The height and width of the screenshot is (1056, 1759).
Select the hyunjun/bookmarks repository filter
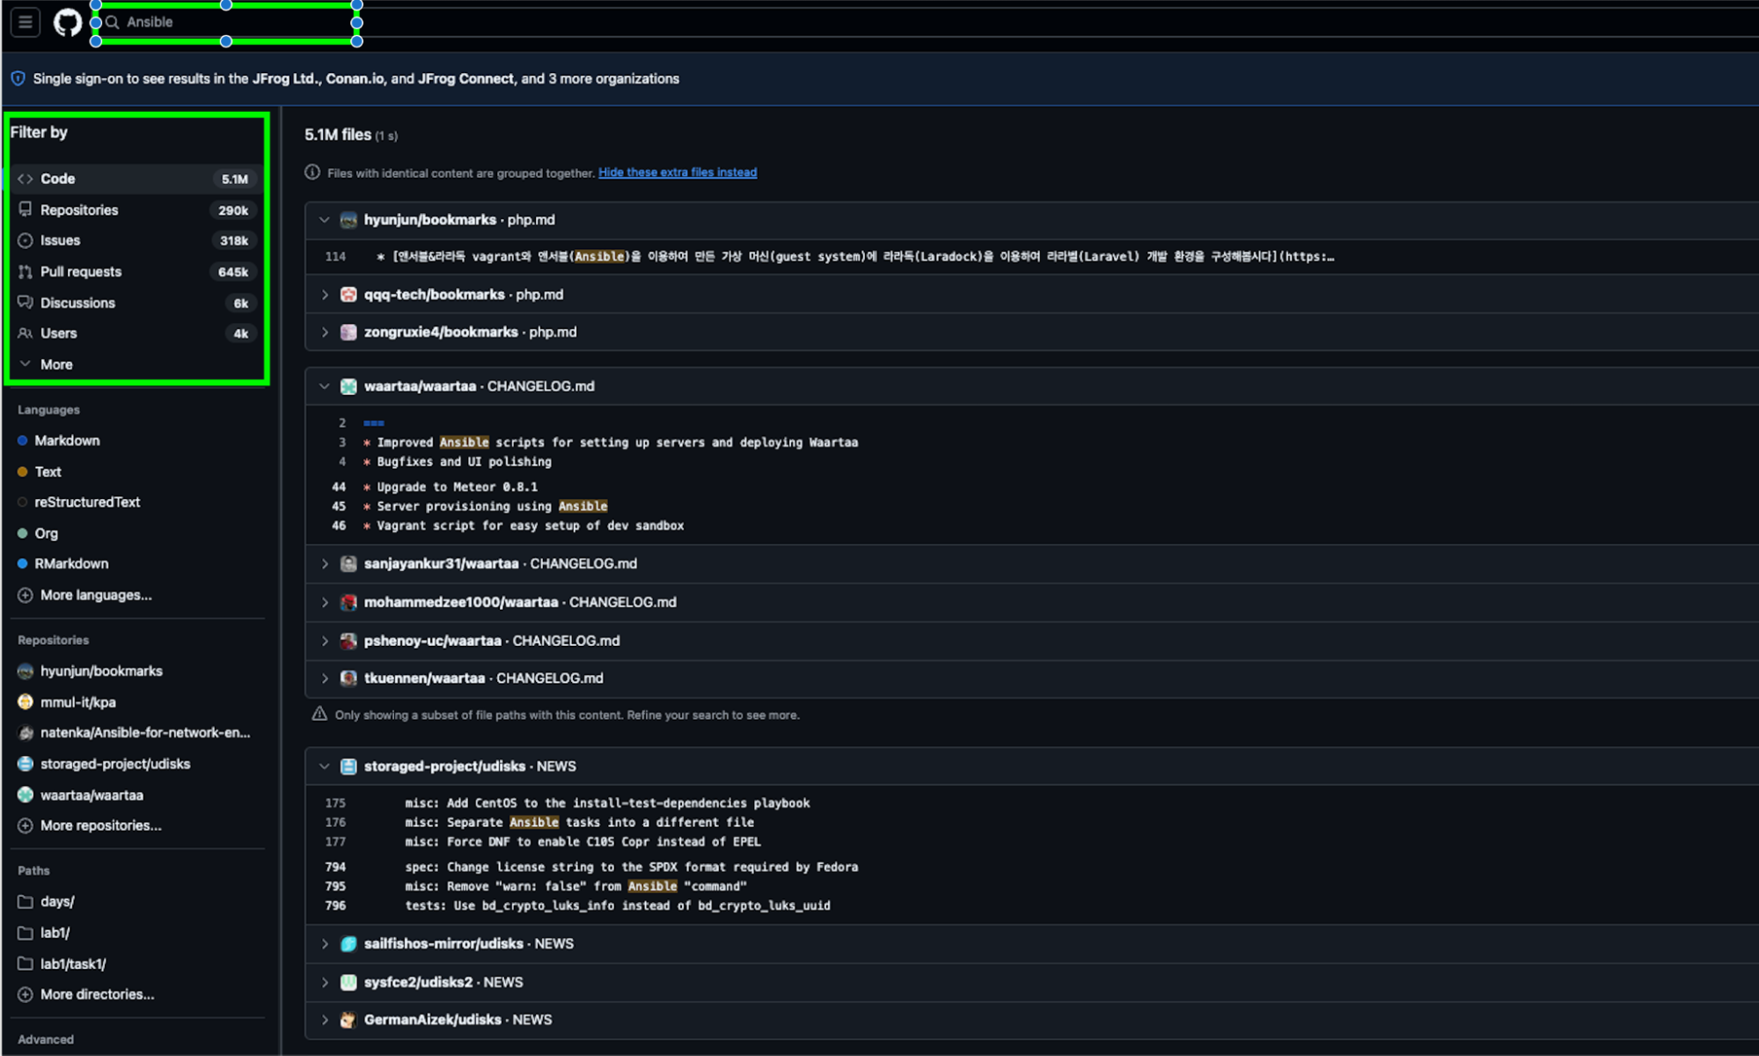click(102, 670)
